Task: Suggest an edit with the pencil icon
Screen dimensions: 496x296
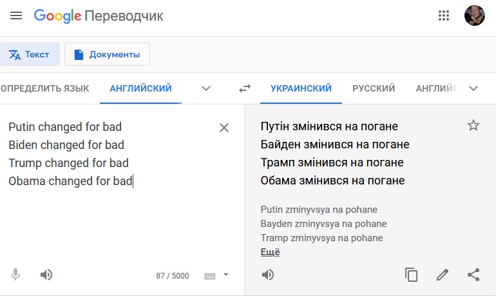Action: click(x=443, y=275)
